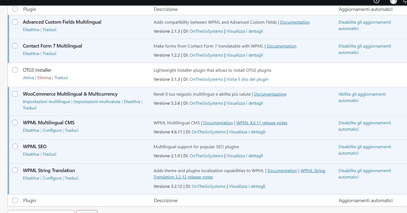This screenshot has height=213, width=407.
Task: Tick the OTGS Installer plugin checkbox
Action: click(15, 70)
